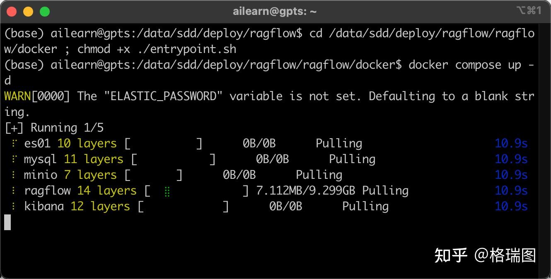Click the green progress dots in ragflow bar
Viewport: 551px width, 279px height.
167,191
